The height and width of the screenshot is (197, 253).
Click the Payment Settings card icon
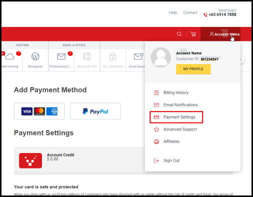pos(156,117)
